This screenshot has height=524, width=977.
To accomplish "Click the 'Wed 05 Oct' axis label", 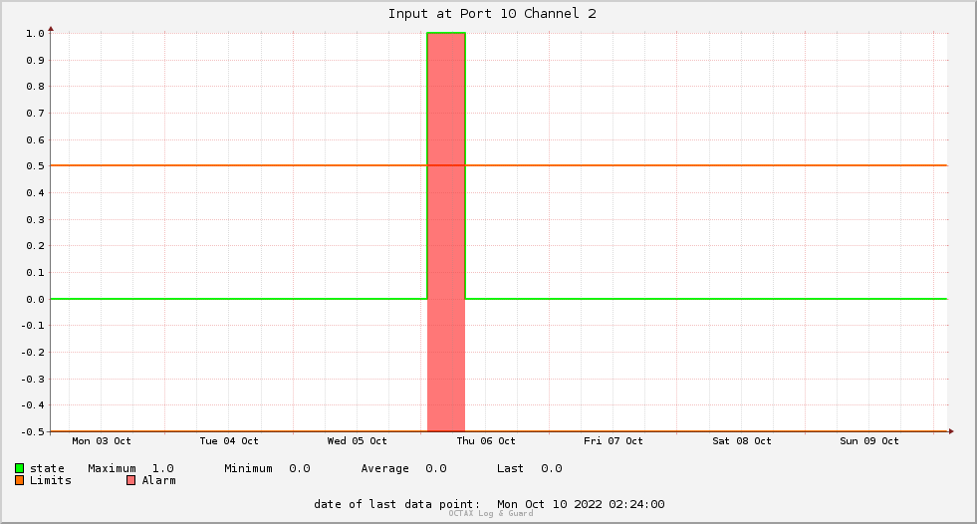I will (x=357, y=441).
